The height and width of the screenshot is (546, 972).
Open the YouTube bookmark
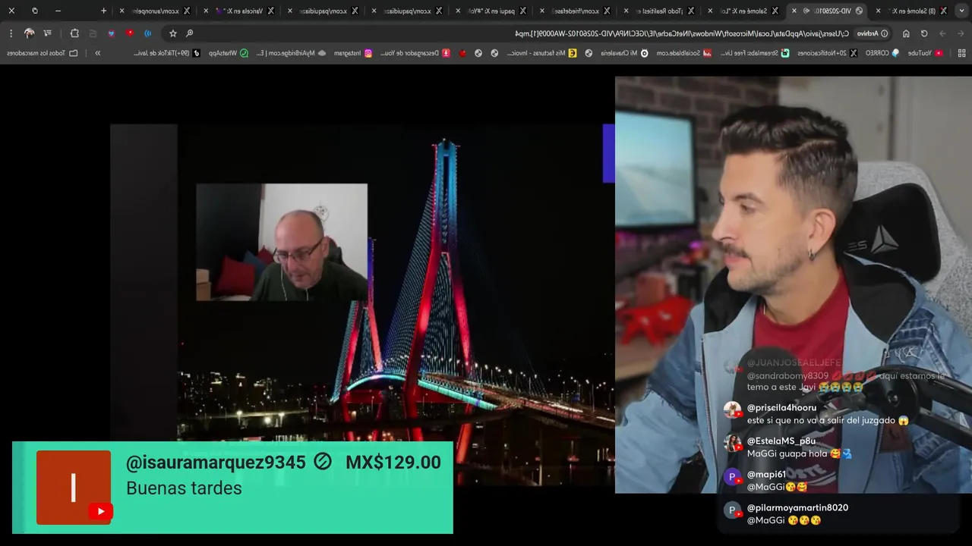(924, 53)
